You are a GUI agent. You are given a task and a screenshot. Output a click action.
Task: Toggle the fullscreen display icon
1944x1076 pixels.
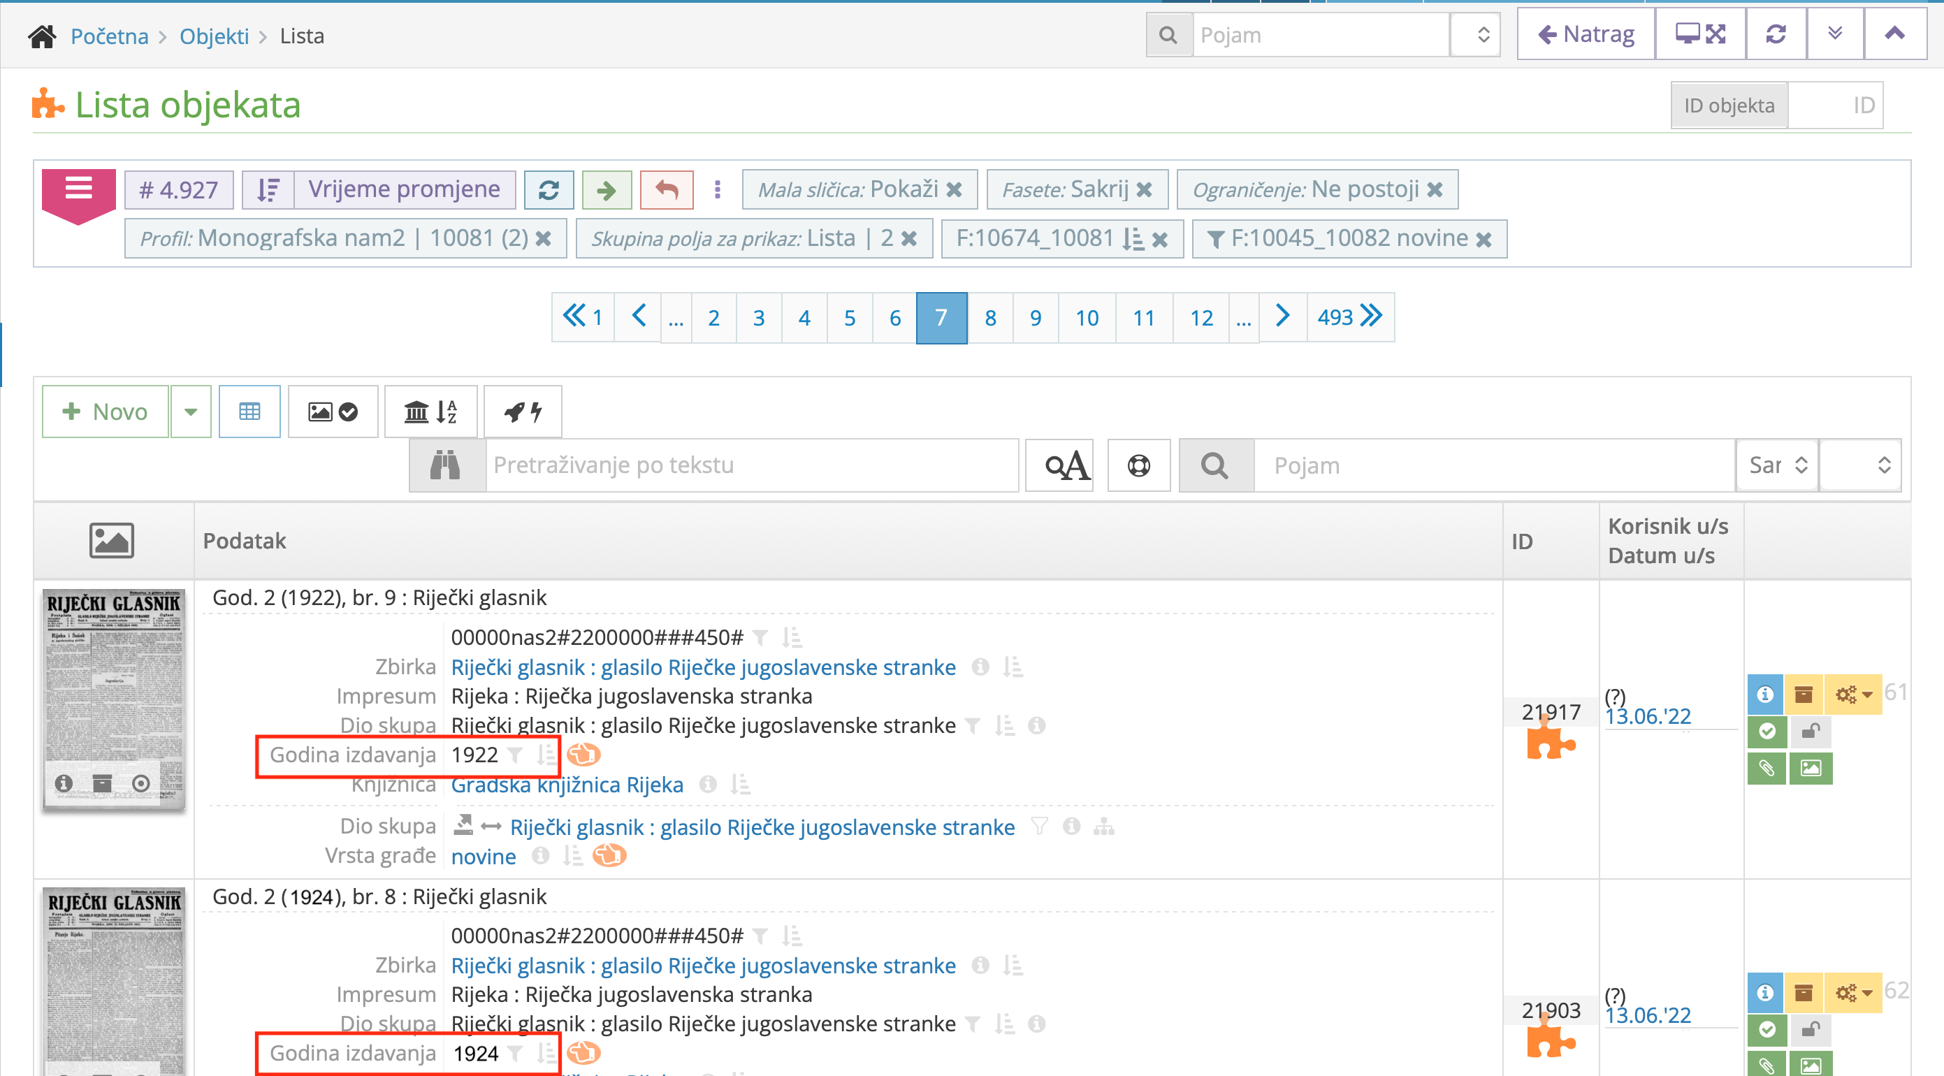click(x=1700, y=34)
